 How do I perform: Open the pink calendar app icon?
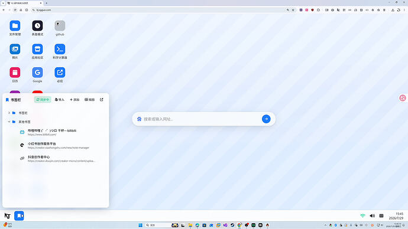[x=15, y=73]
